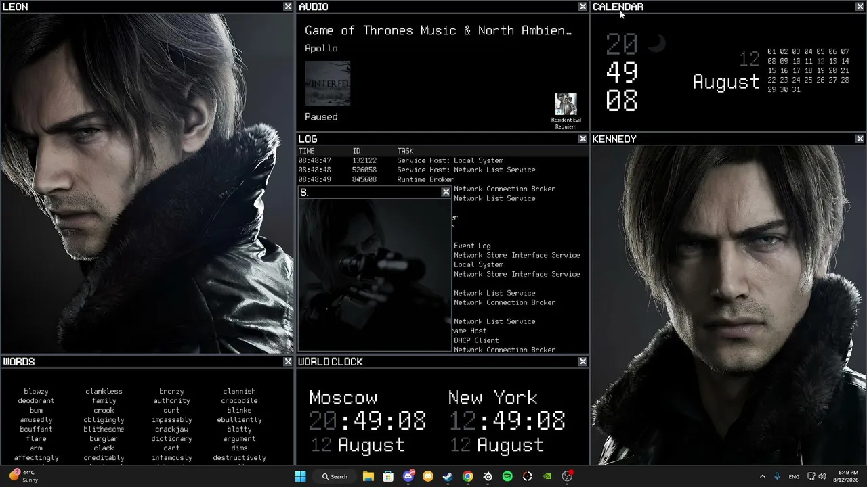Select date 25 in the calendar grid
Image resolution: width=867 pixels, height=487 pixels.
point(808,80)
